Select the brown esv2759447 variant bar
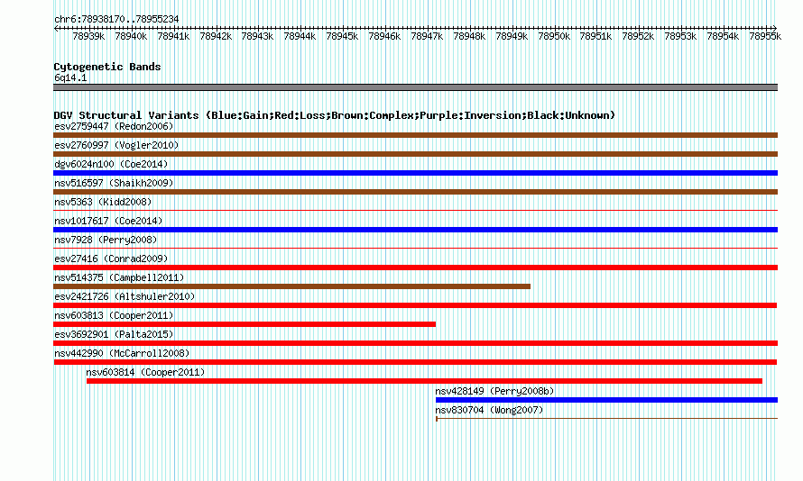The height and width of the screenshot is (481, 803). (x=415, y=135)
